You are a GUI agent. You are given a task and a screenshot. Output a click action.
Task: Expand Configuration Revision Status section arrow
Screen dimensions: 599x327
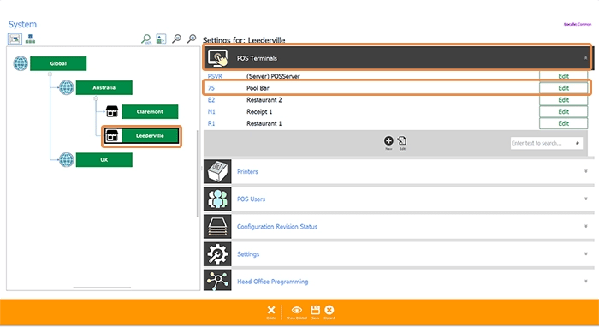585,227
